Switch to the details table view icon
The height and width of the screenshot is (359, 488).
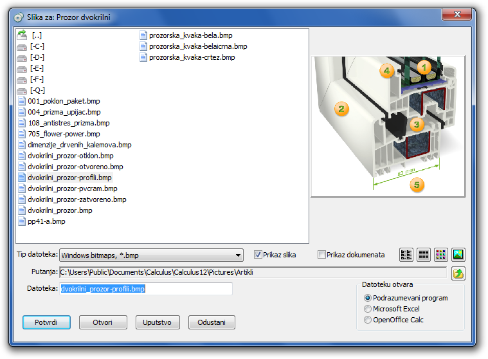coord(424,255)
